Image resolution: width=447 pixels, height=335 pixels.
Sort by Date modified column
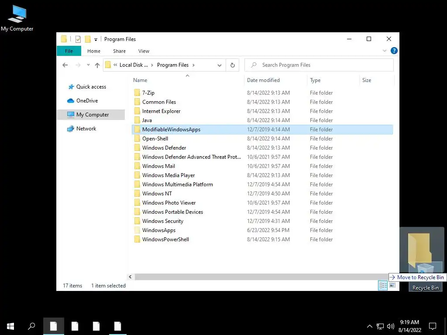point(263,80)
